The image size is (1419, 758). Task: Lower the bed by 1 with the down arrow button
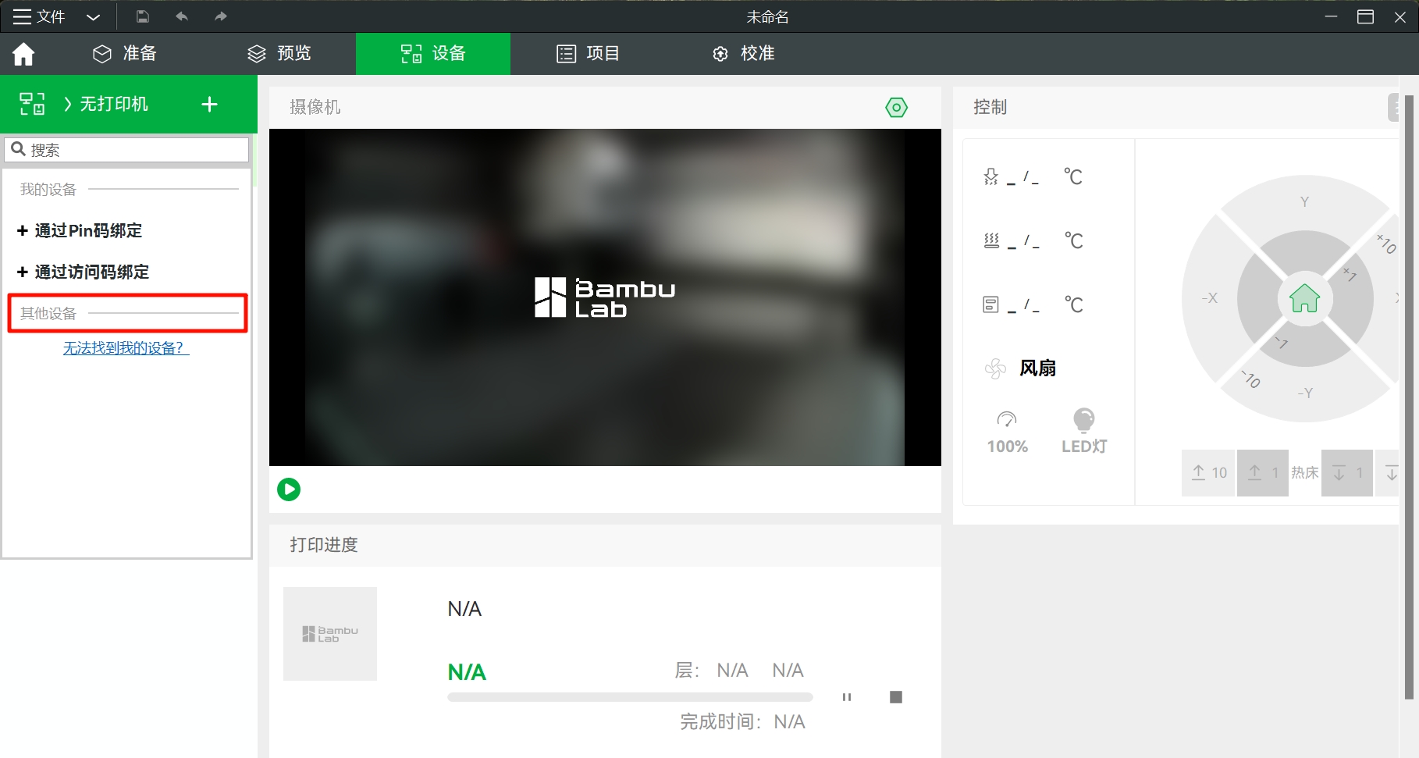click(x=1347, y=472)
